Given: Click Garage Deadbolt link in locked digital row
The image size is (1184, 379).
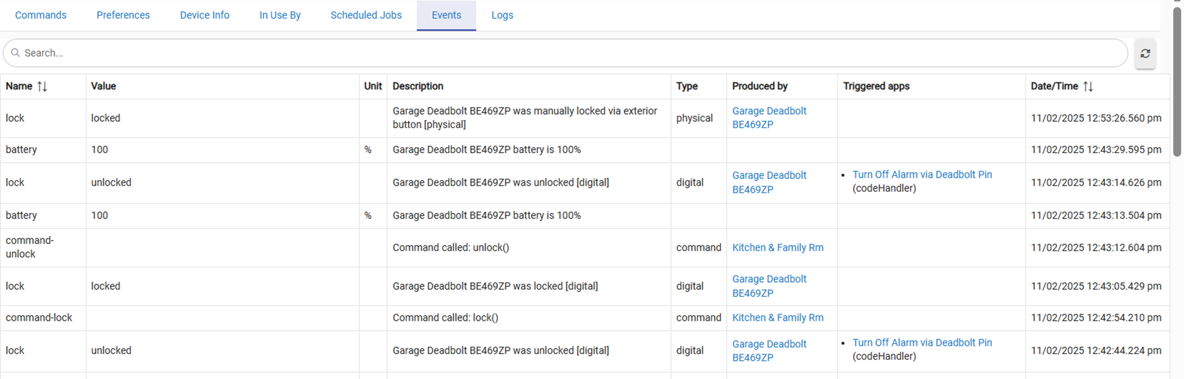Looking at the screenshot, I should pyautogui.click(x=768, y=286).
